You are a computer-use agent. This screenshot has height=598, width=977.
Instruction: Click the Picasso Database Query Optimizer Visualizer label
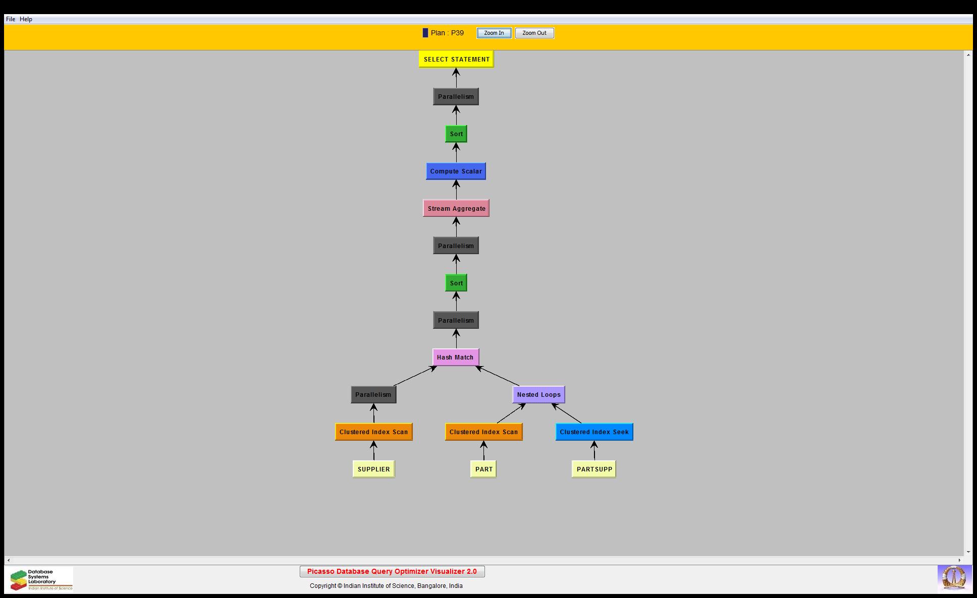pos(392,571)
